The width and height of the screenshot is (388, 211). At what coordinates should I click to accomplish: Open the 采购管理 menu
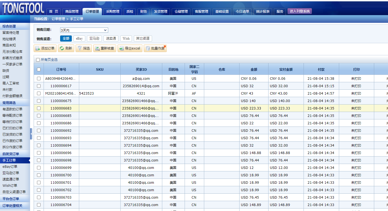tap(113, 12)
